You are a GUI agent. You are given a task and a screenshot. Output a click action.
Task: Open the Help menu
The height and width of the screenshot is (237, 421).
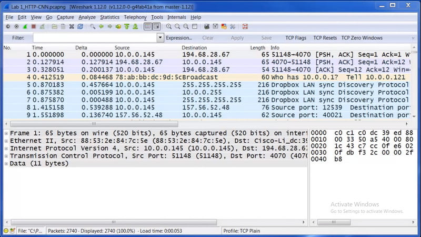pyautogui.click(x=196, y=17)
